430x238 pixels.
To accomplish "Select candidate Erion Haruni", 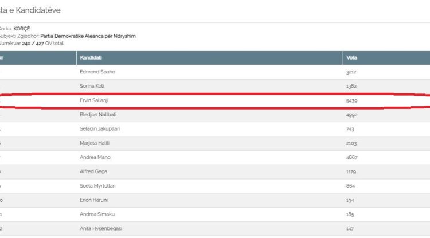I will 92,200.
